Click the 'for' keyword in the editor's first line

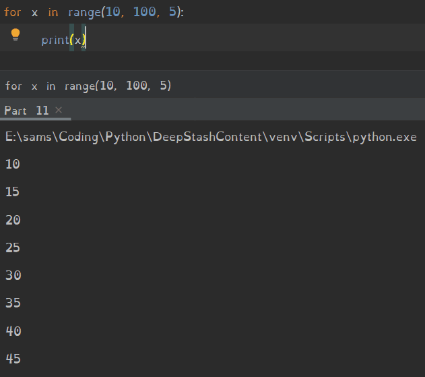click(x=13, y=12)
